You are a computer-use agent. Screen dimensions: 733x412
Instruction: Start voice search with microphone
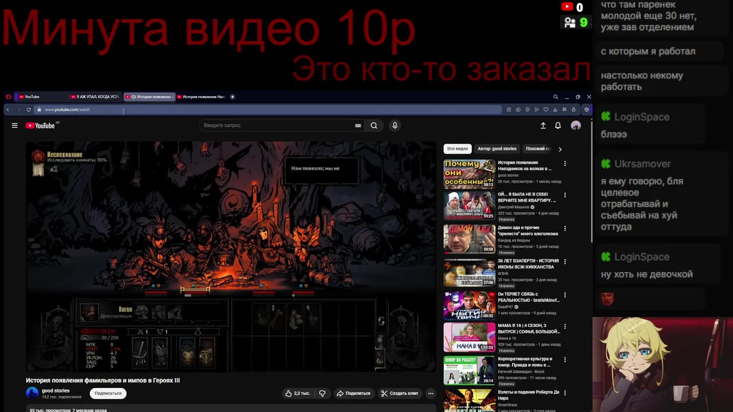395,125
